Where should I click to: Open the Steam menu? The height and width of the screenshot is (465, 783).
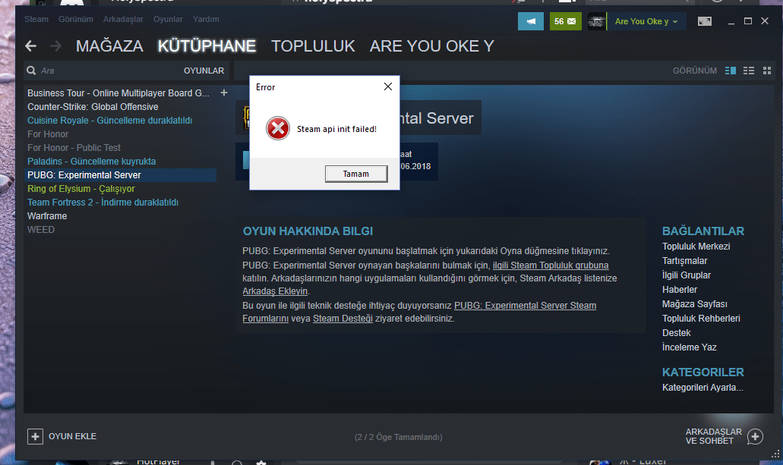[x=36, y=19]
